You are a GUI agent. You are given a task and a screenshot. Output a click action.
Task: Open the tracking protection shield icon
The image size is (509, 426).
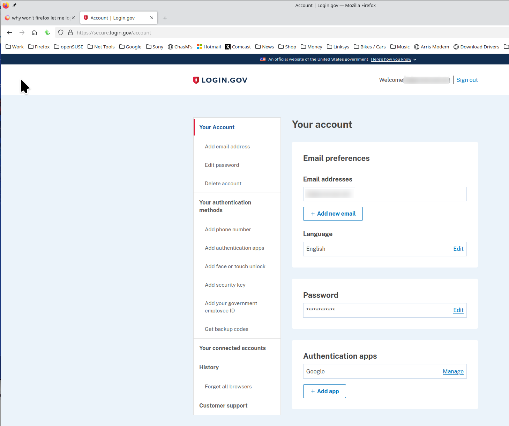click(x=61, y=32)
